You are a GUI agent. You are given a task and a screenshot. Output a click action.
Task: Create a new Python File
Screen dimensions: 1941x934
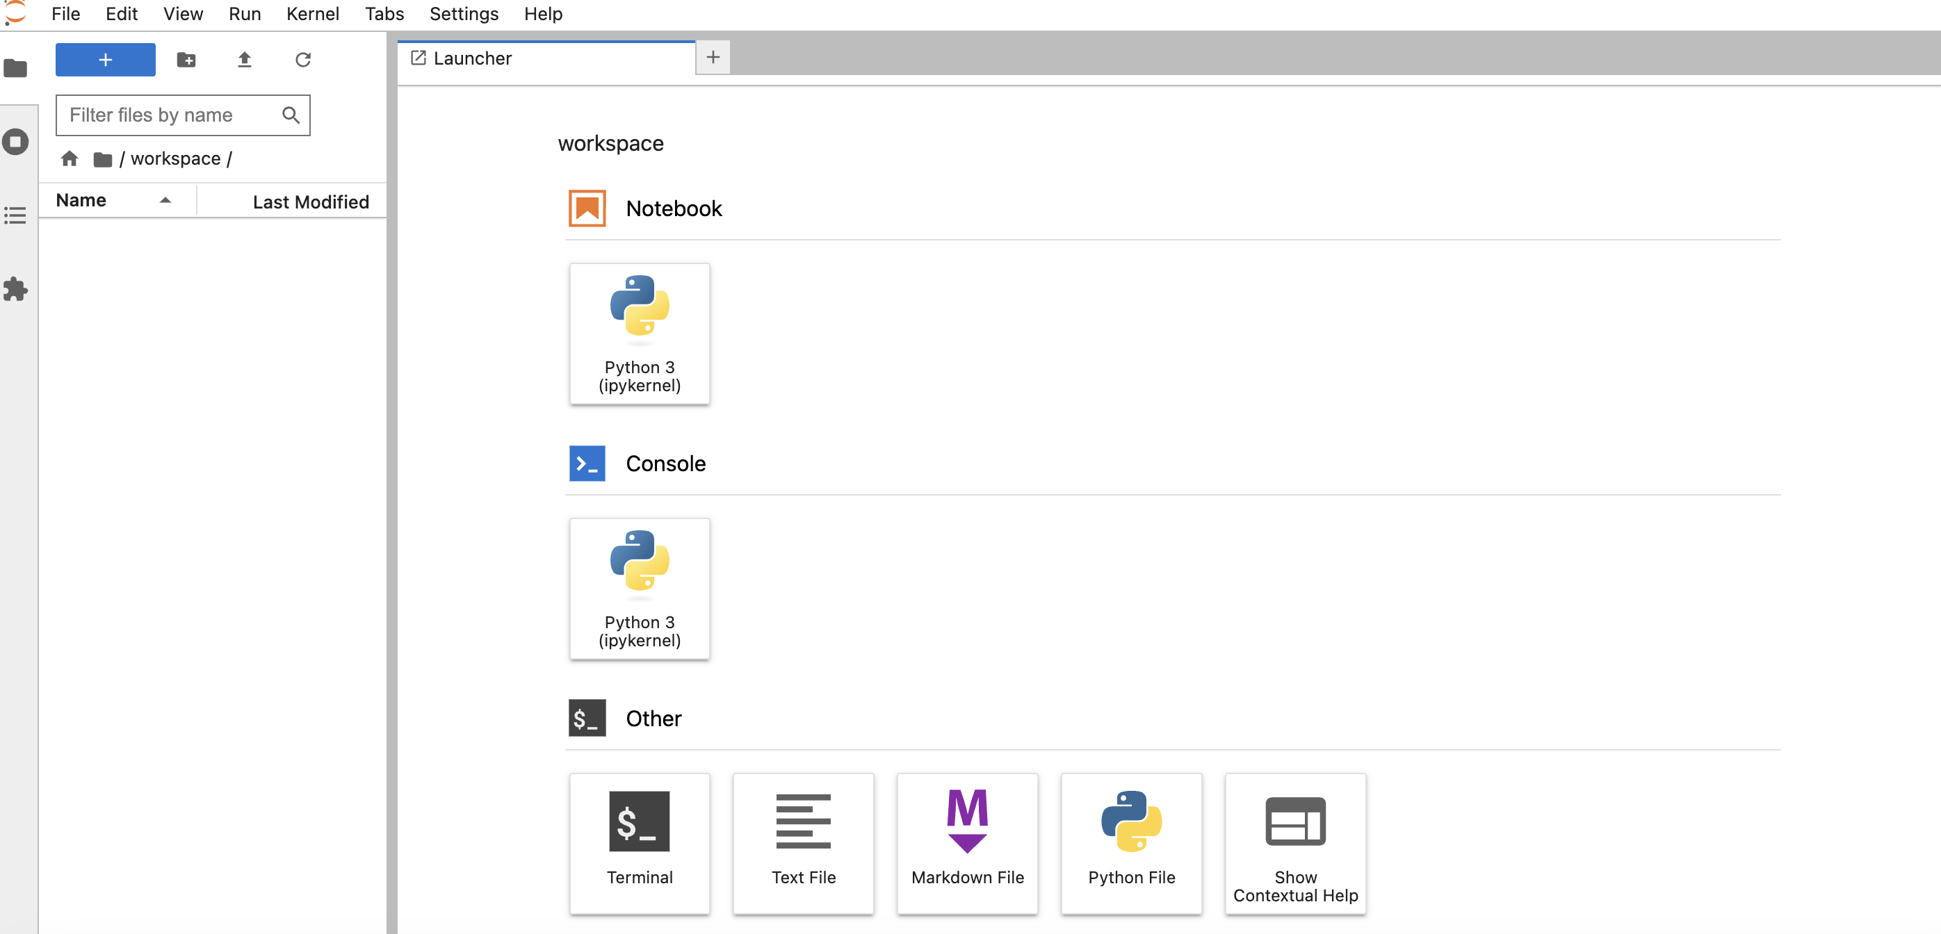pyautogui.click(x=1130, y=843)
